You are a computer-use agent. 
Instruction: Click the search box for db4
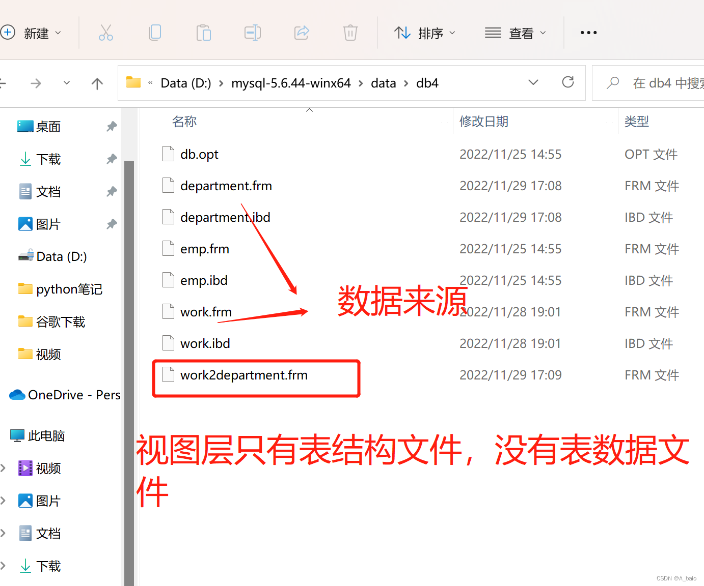click(648, 83)
